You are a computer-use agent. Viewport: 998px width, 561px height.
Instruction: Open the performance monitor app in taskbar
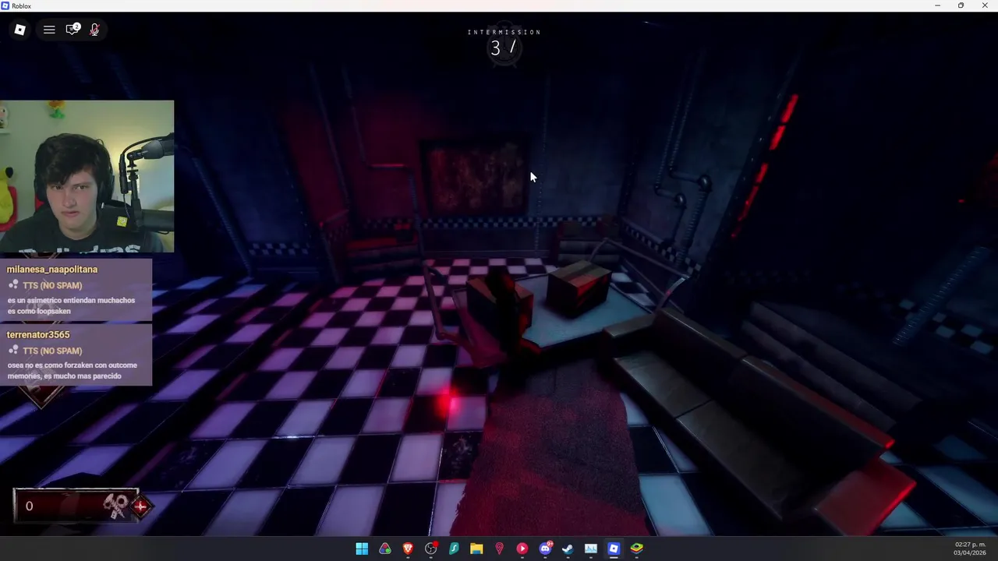(591, 549)
